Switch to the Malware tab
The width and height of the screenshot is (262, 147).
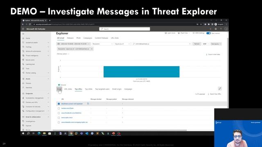[70, 38]
